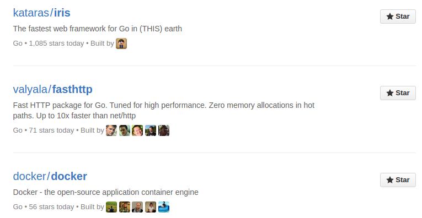The height and width of the screenshot is (218, 422).
Task: Open the valyala/fasthttp repository link
Action: click(53, 89)
